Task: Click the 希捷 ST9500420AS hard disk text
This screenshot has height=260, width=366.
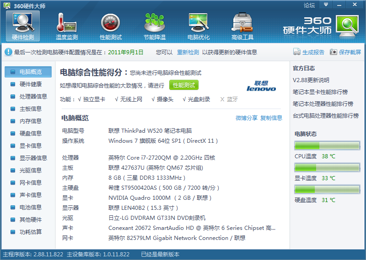Action: (x=164, y=188)
